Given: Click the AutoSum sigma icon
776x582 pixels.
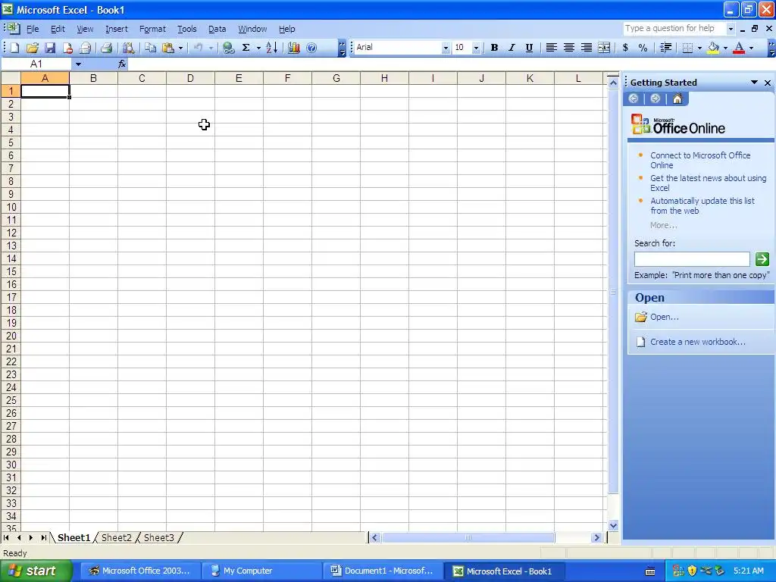Looking at the screenshot, I should click(246, 48).
